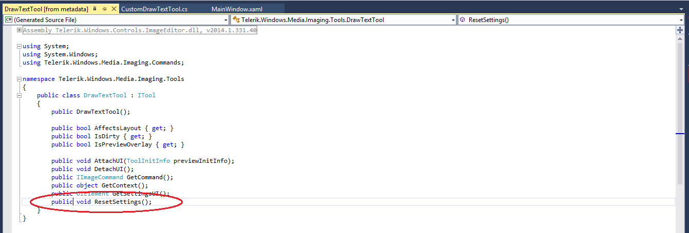Switch to the CustomDrawTextTool.cs tab

[x=155, y=9]
